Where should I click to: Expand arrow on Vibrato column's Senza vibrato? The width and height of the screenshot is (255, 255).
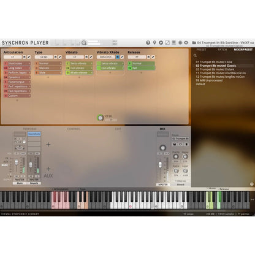[91, 63]
